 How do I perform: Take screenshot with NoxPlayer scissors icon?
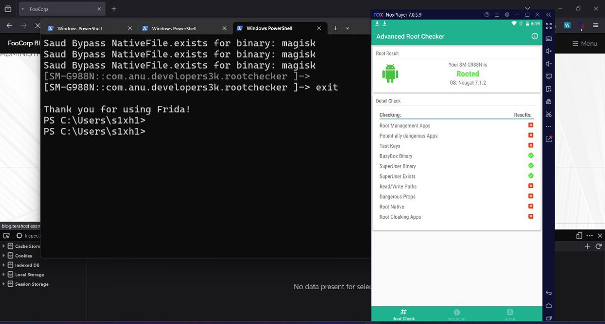[549, 114]
